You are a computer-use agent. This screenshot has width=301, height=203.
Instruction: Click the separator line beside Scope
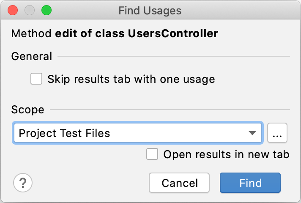click(169, 110)
